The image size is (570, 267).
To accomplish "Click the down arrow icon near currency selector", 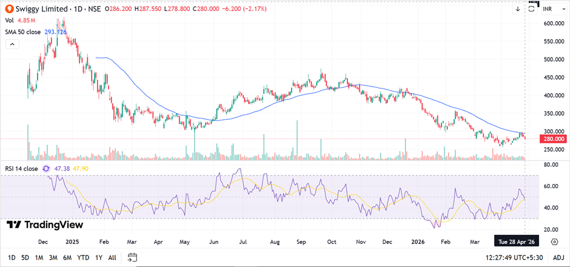I will pyautogui.click(x=518, y=9).
